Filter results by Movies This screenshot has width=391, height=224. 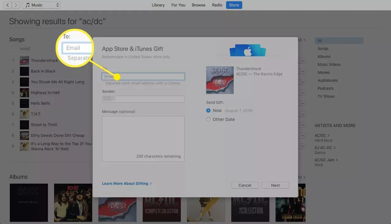323,72
